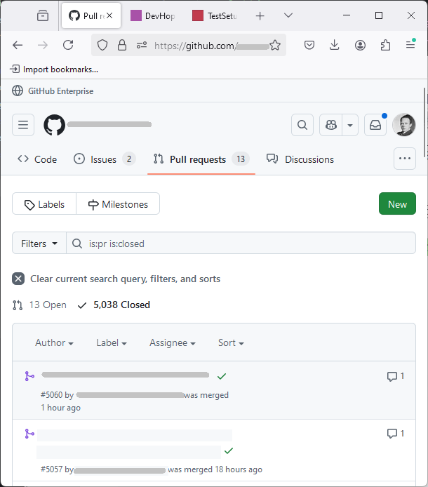Screen dimensions: 428x487
Task: Open site permissions icon in address bar
Action: (142, 46)
